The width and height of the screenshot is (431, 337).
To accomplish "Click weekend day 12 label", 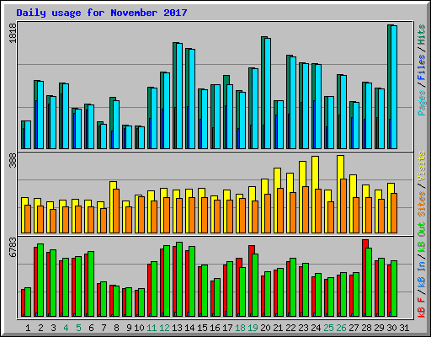I will [164, 328].
